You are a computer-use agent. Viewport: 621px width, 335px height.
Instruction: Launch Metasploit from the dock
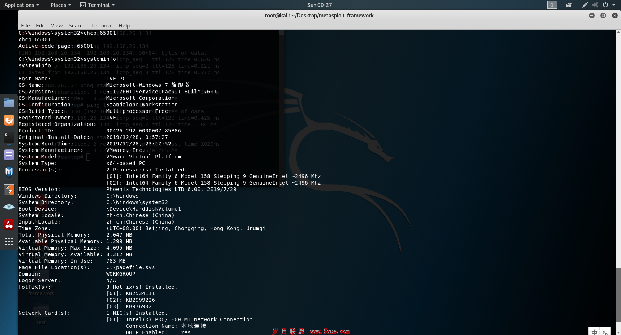pyautogui.click(x=9, y=172)
